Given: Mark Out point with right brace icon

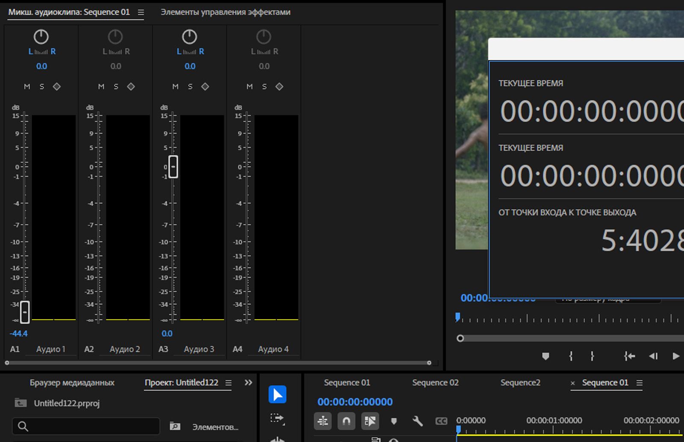Looking at the screenshot, I should pos(592,356).
